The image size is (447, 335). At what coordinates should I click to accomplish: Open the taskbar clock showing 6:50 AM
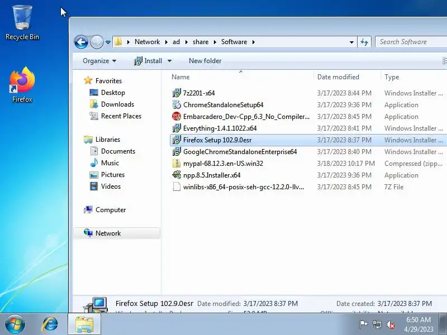point(419,324)
